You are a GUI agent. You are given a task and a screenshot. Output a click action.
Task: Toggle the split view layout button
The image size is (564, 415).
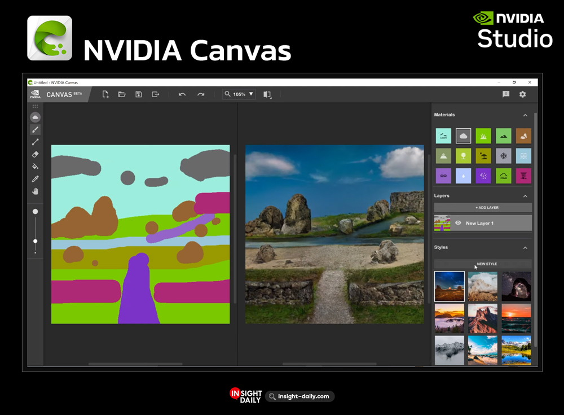pyautogui.click(x=267, y=94)
